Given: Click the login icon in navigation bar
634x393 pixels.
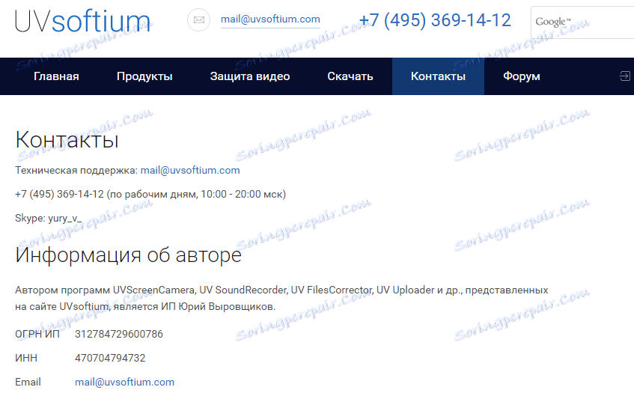Looking at the screenshot, I should pos(625,76).
